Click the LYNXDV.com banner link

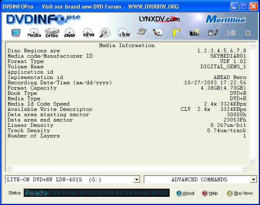[x=159, y=19]
